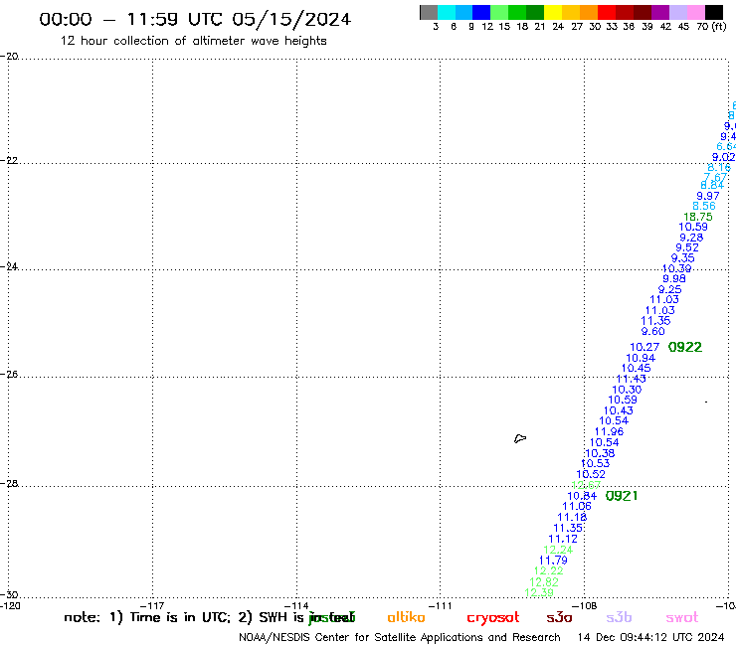Select the wave height '9.28'
The height and width of the screenshot is (646, 736).
[x=691, y=238]
